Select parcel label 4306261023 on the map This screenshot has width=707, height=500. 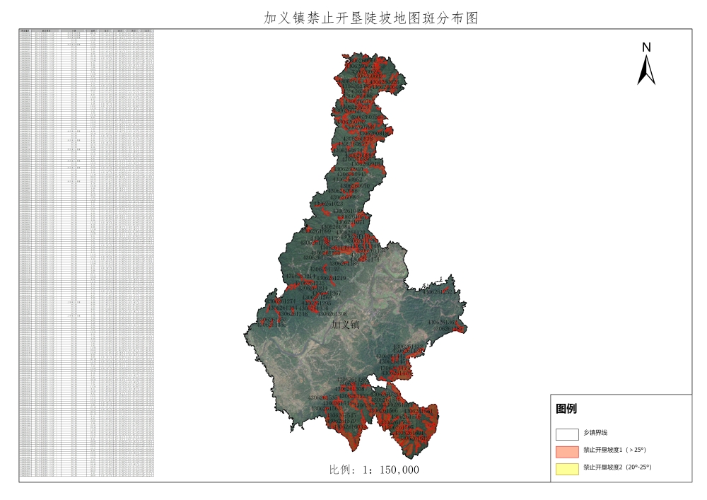tap(328, 204)
